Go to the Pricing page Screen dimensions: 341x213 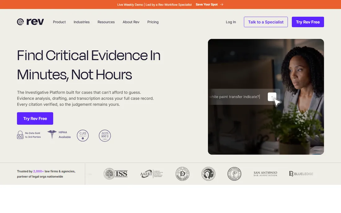point(153,22)
